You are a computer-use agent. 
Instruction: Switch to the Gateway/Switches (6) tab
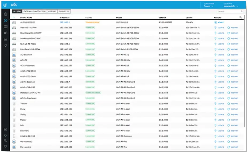34,11
